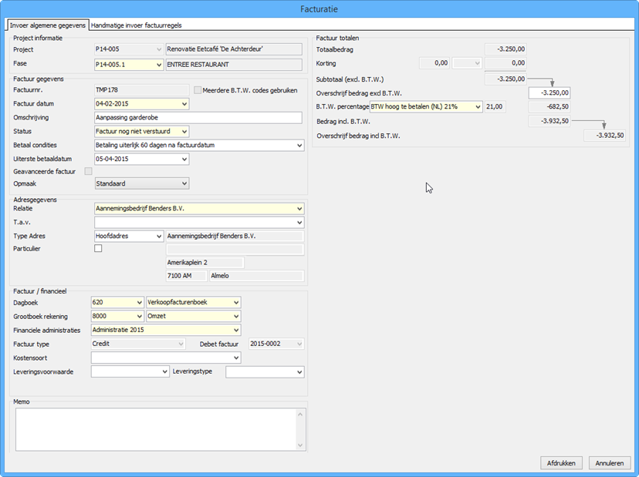
Task: Open Handmatige invoer factuurregels tab
Action: tap(136, 25)
